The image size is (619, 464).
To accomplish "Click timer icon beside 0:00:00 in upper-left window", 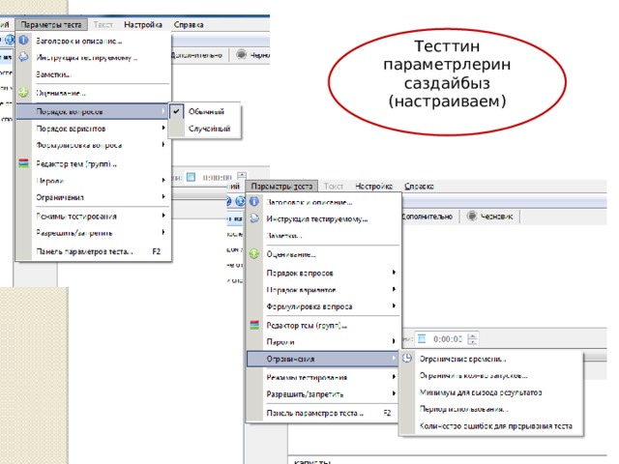I will pos(191,177).
